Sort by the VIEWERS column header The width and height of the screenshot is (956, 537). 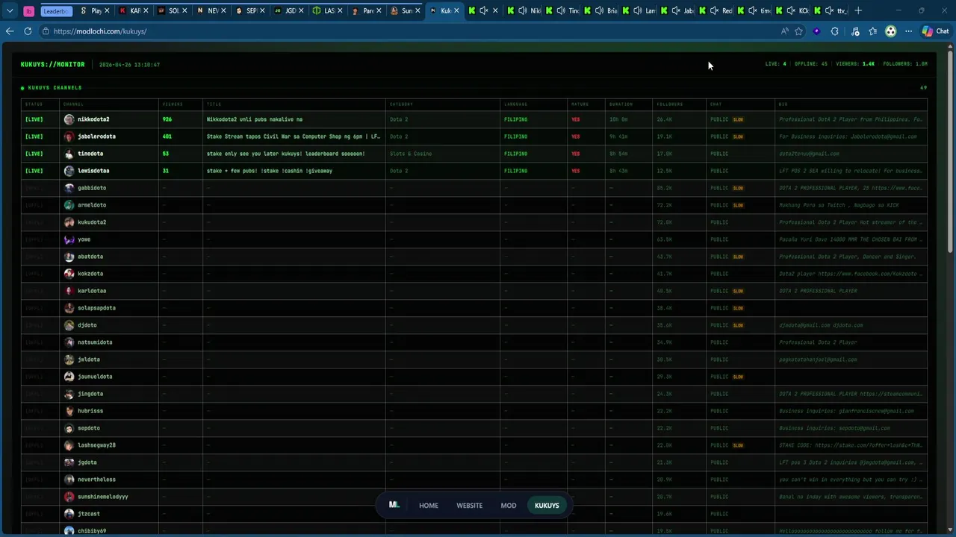(x=173, y=104)
